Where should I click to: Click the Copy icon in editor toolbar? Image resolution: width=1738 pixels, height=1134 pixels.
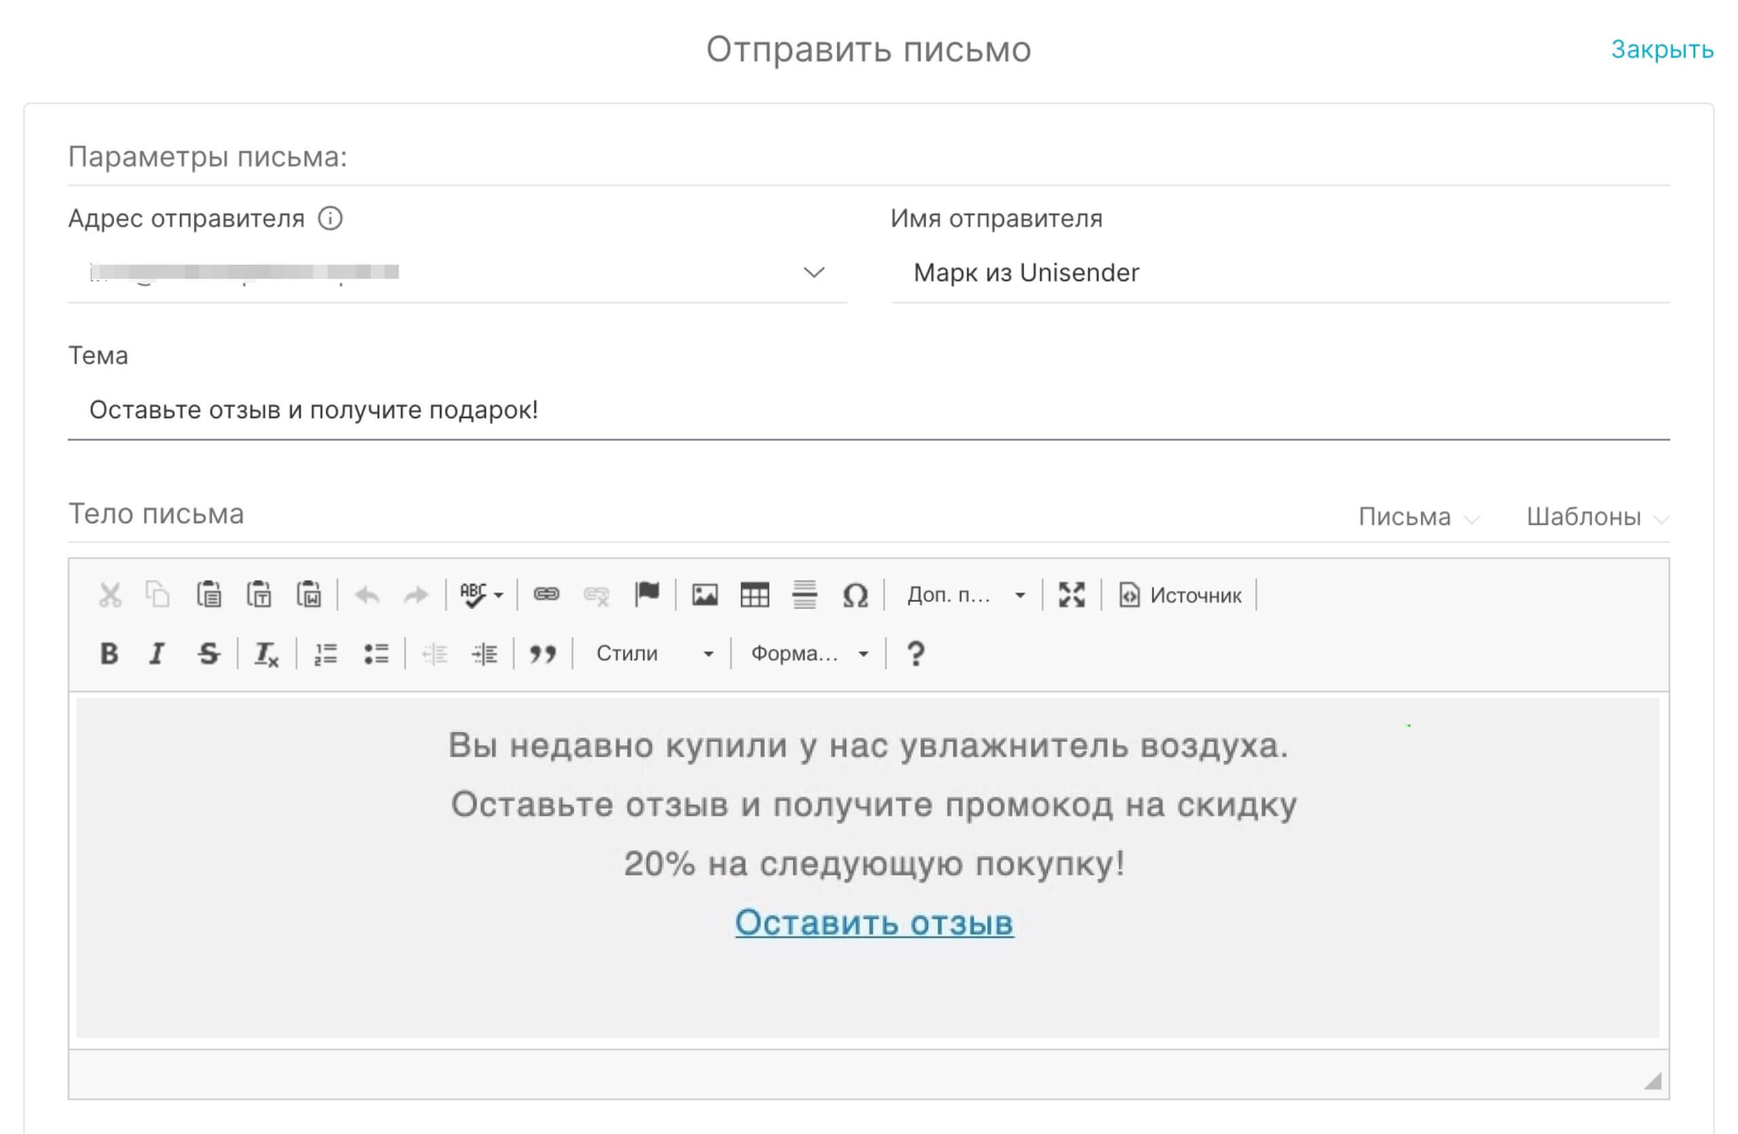(158, 594)
